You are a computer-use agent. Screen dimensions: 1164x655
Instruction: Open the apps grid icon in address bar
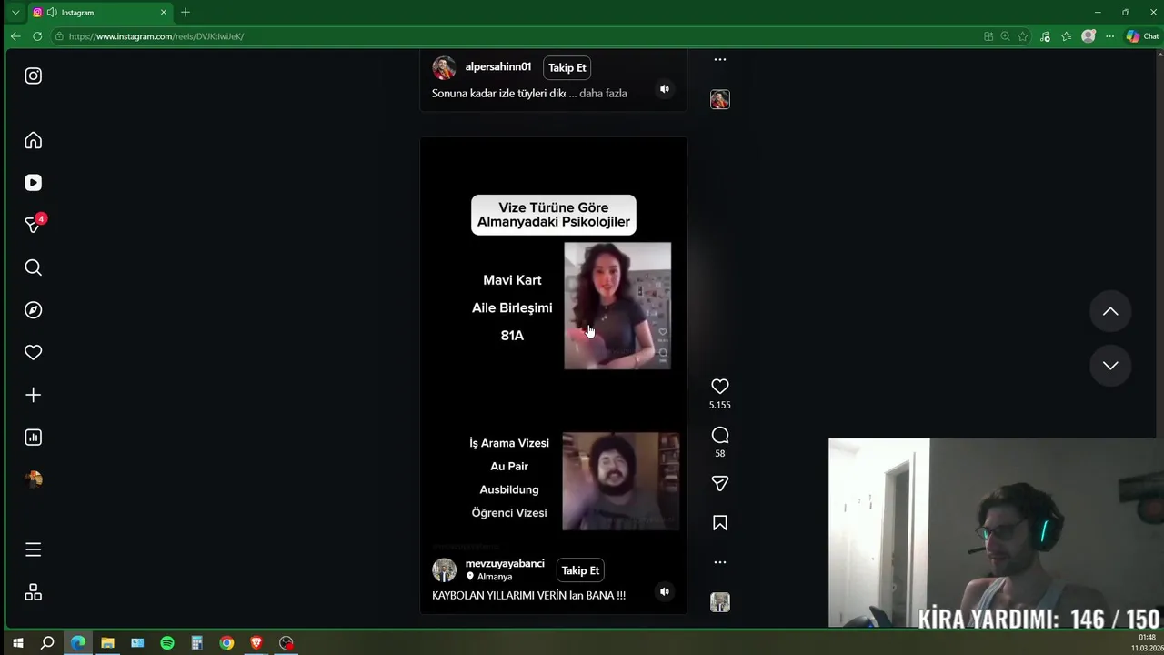(x=988, y=36)
